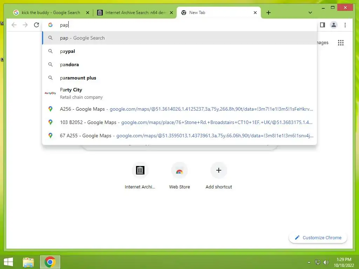Click Customize Chrome button
This screenshot has width=359, height=269.
coord(318,238)
